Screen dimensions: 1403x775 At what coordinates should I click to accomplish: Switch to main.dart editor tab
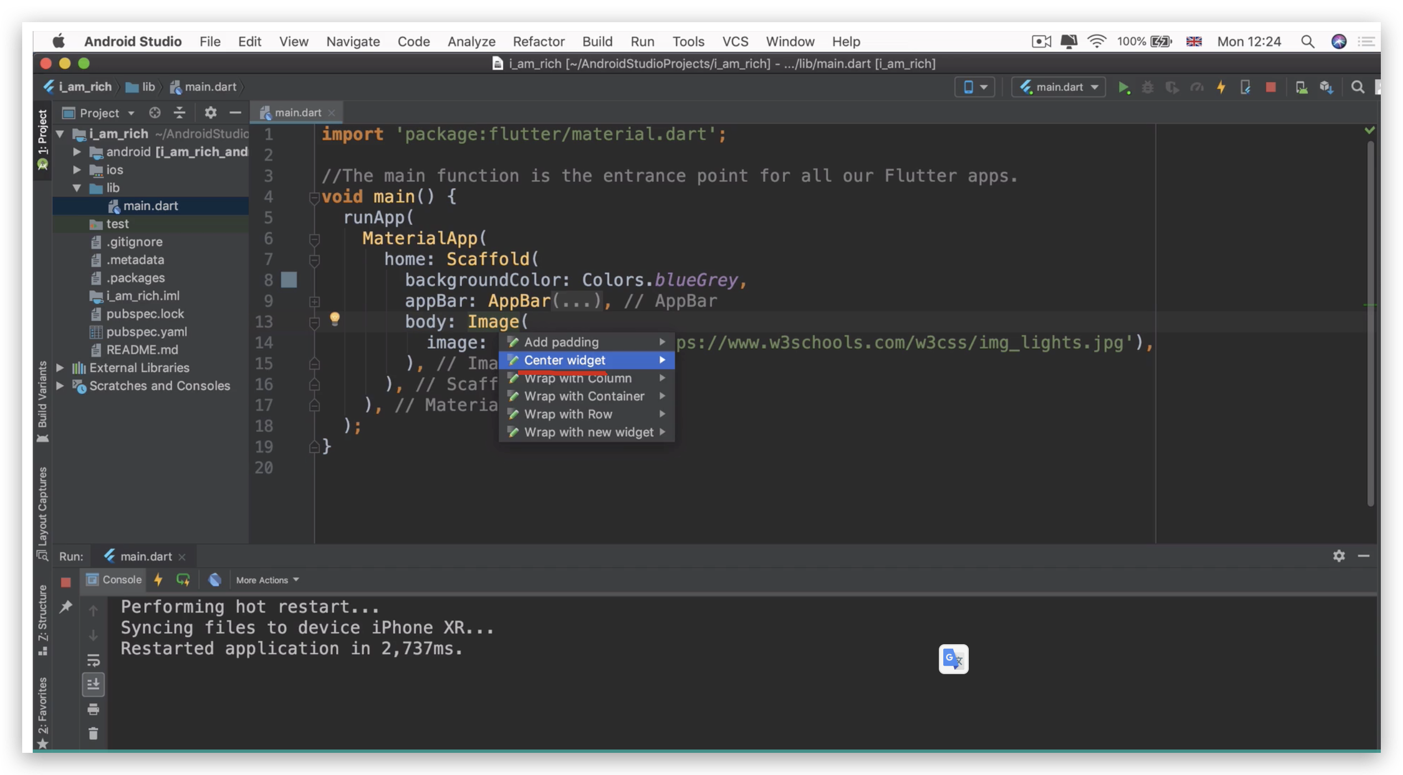point(297,113)
